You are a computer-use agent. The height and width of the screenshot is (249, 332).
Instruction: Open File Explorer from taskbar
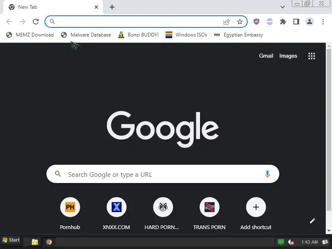click(x=35, y=242)
